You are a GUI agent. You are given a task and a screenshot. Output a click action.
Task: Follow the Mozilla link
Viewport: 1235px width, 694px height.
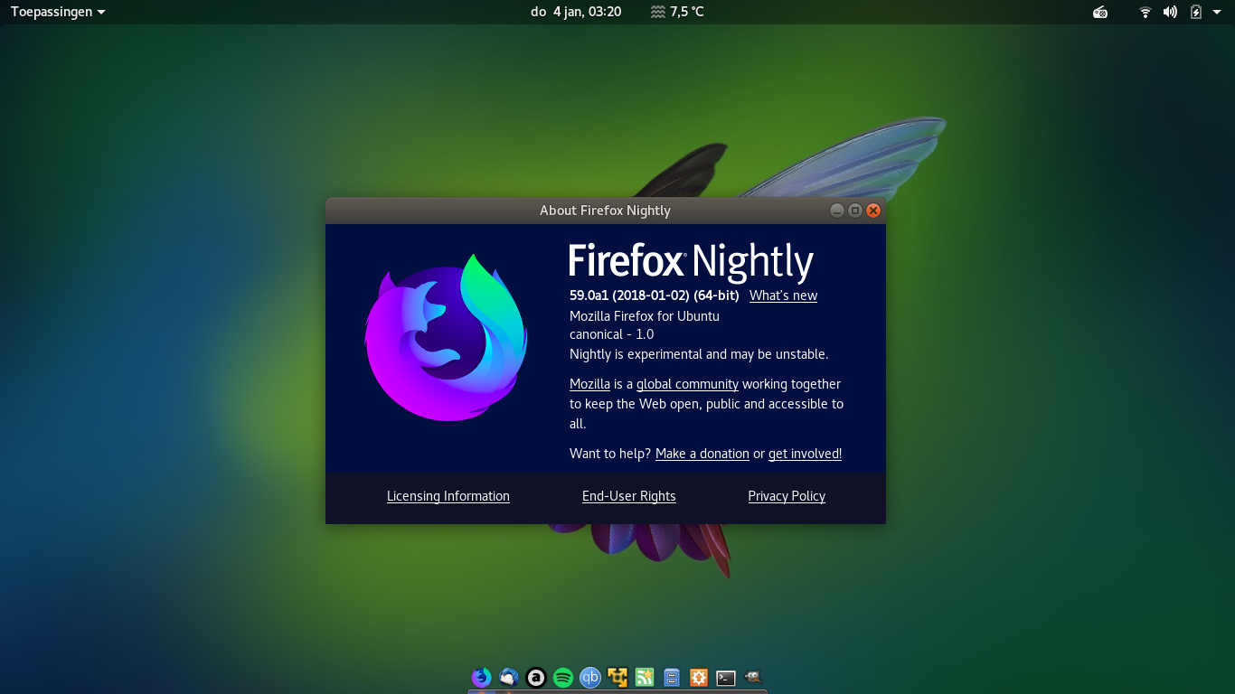tap(589, 384)
